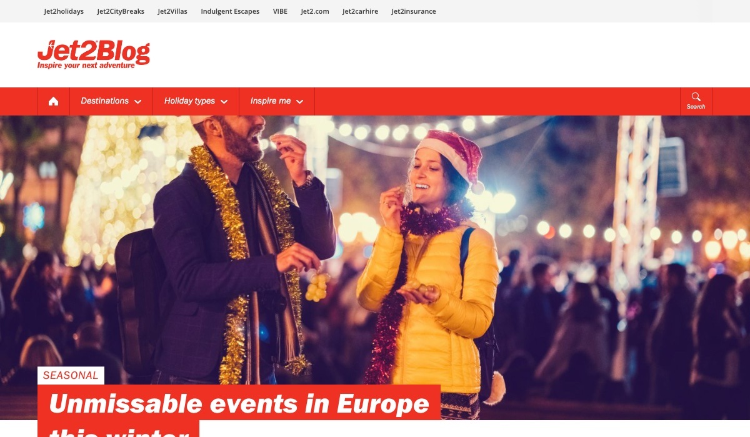Open the Jet2Villas link
The height and width of the screenshot is (437, 750).
pyautogui.click(x=172, y=11)
